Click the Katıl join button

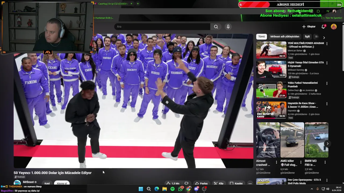click(47, 183)
